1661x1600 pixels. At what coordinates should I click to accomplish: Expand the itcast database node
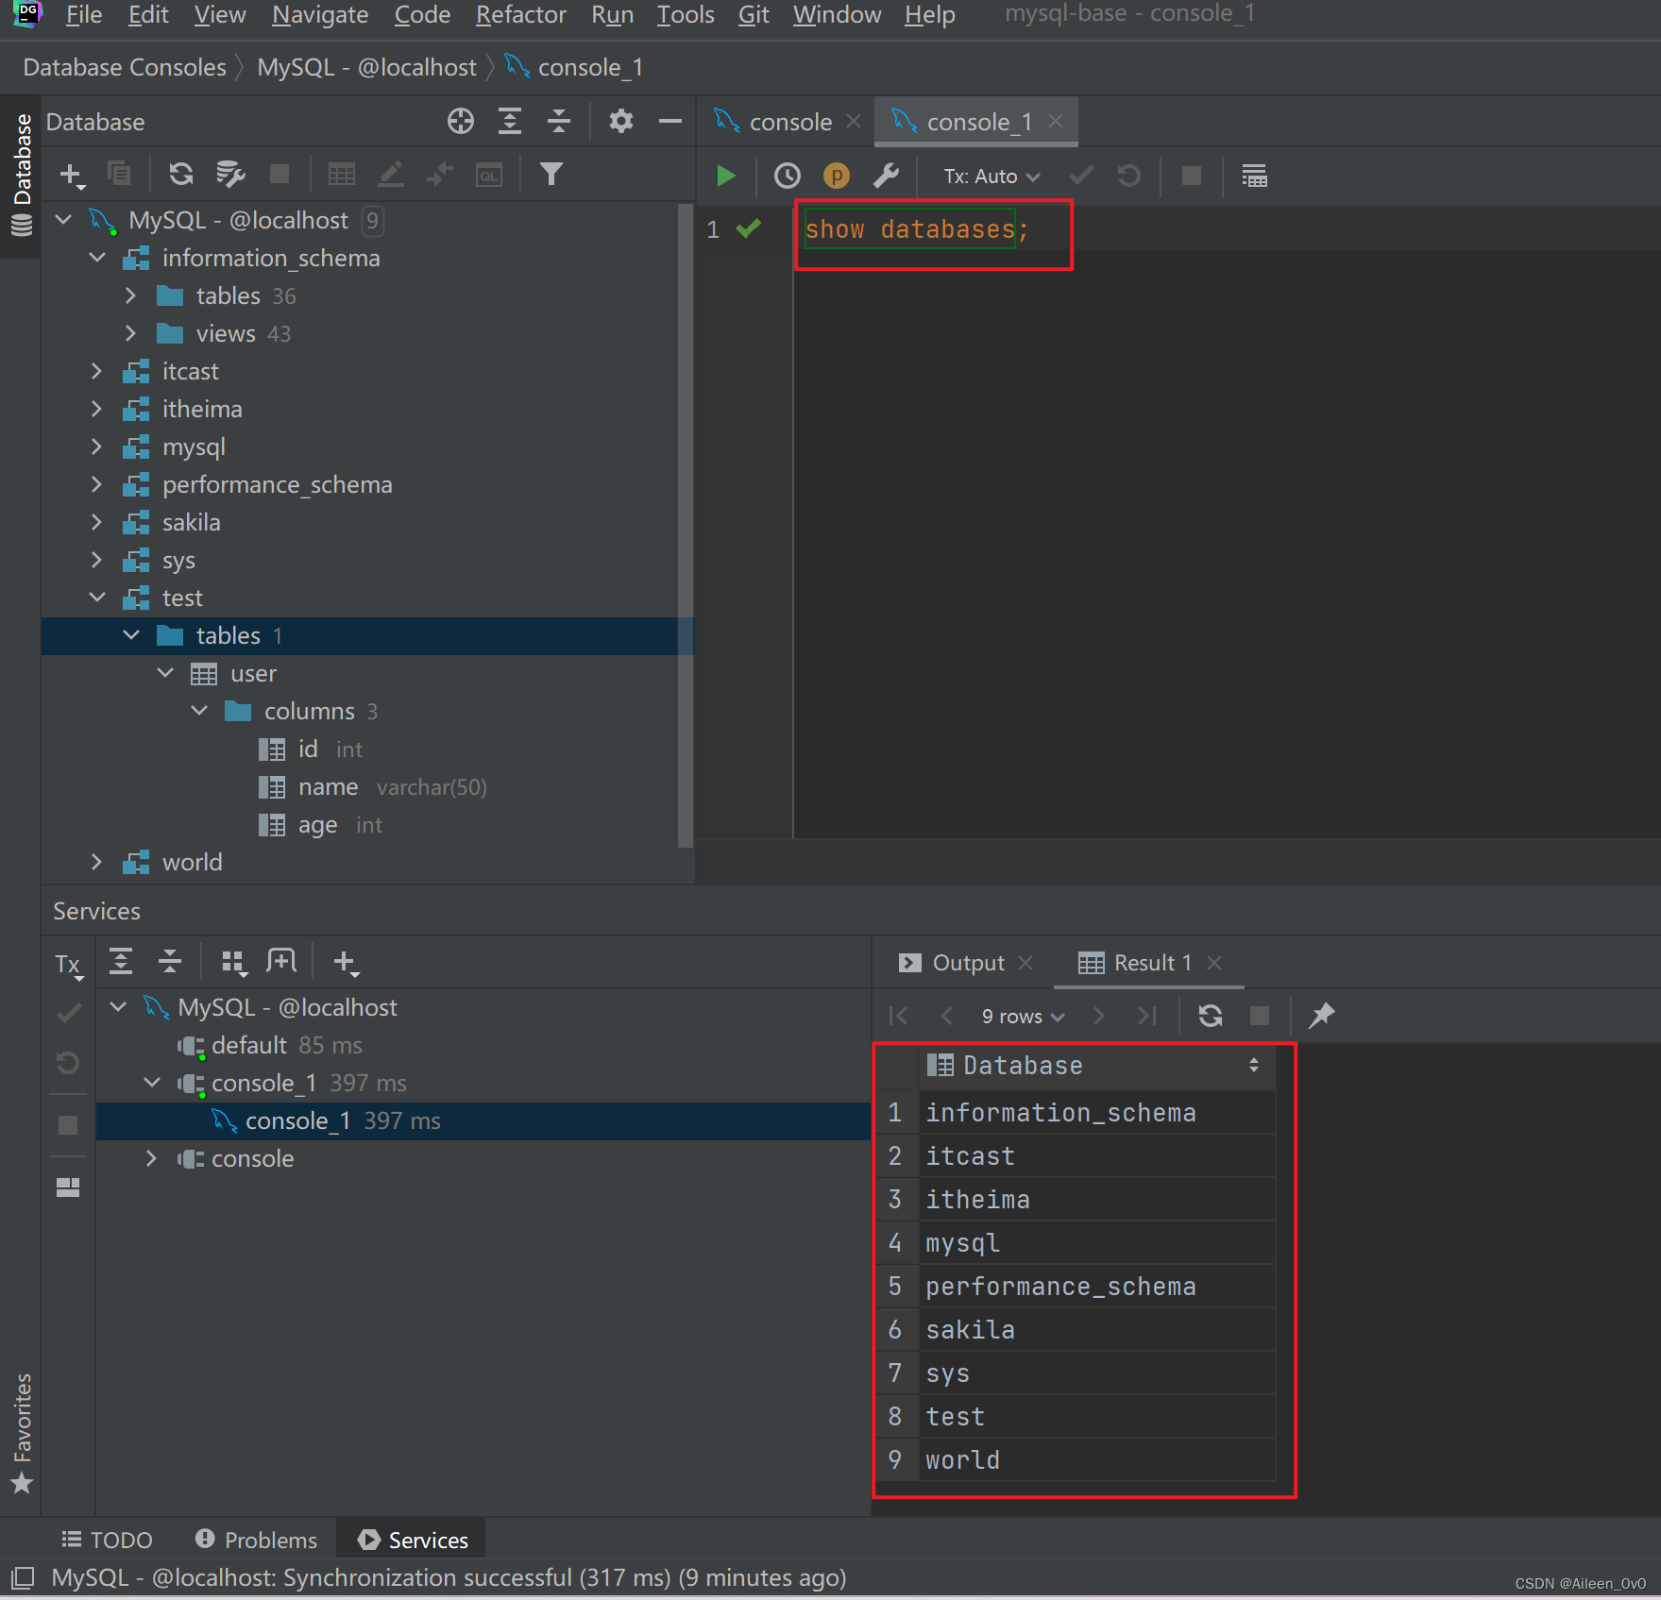tap(96, 371)
